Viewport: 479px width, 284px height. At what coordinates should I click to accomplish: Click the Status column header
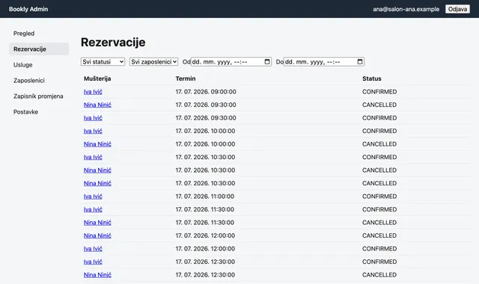pyautogui.click(x=372, y=78)
